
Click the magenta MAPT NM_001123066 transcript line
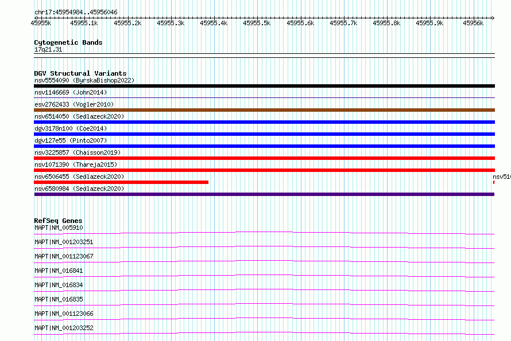(264, 319)
